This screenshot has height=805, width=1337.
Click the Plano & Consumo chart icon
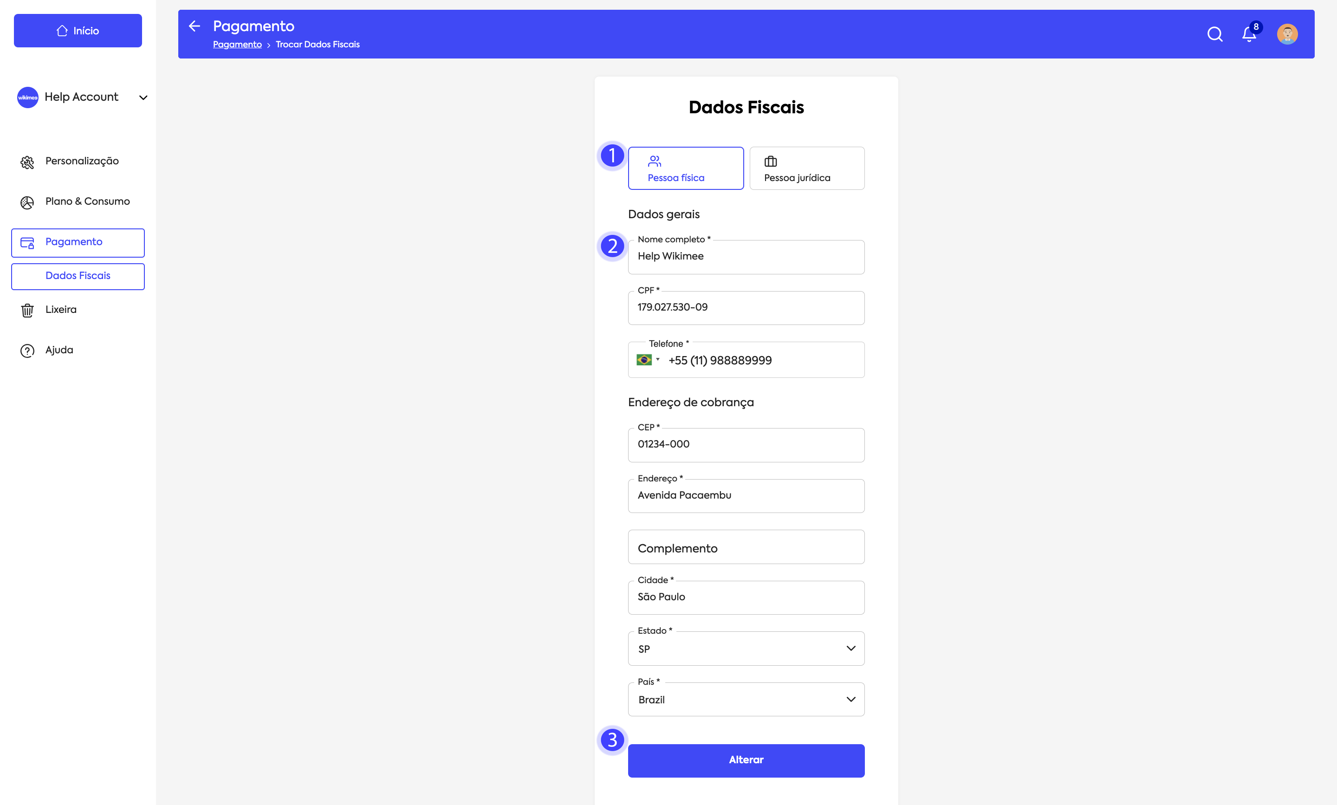27,202
